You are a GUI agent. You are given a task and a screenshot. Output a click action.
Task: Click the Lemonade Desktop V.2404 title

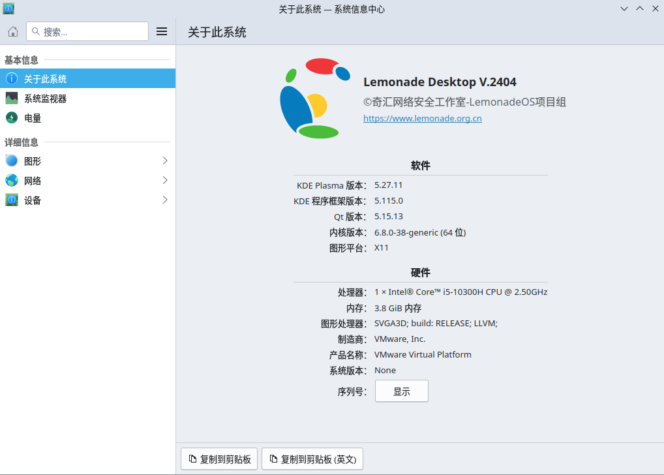[x=440, y=82]
